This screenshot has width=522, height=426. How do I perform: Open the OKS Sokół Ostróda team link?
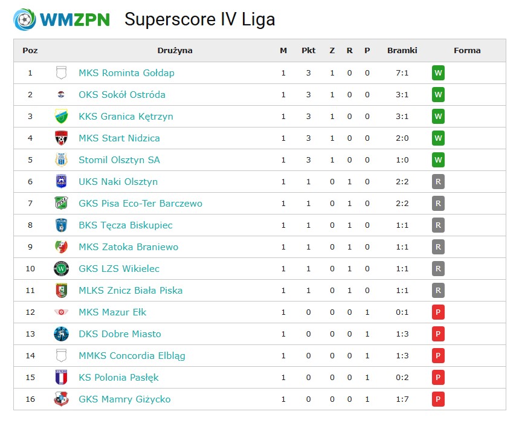click(122, 95)
